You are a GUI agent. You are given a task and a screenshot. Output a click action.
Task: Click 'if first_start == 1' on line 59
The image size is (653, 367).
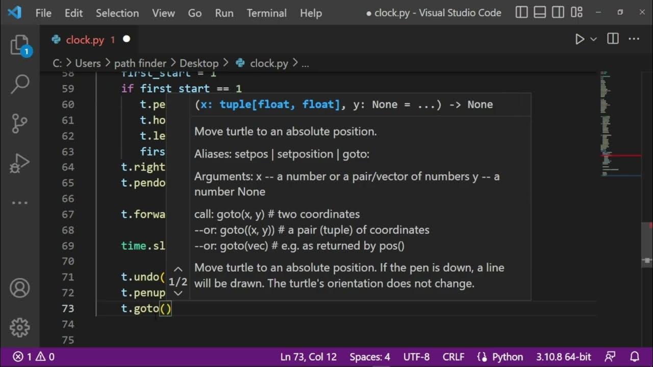(182, 89)
